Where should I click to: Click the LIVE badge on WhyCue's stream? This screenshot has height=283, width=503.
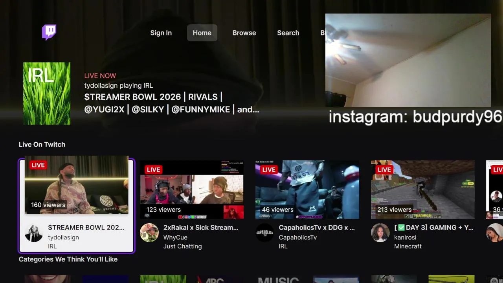(x=153, y=170)
